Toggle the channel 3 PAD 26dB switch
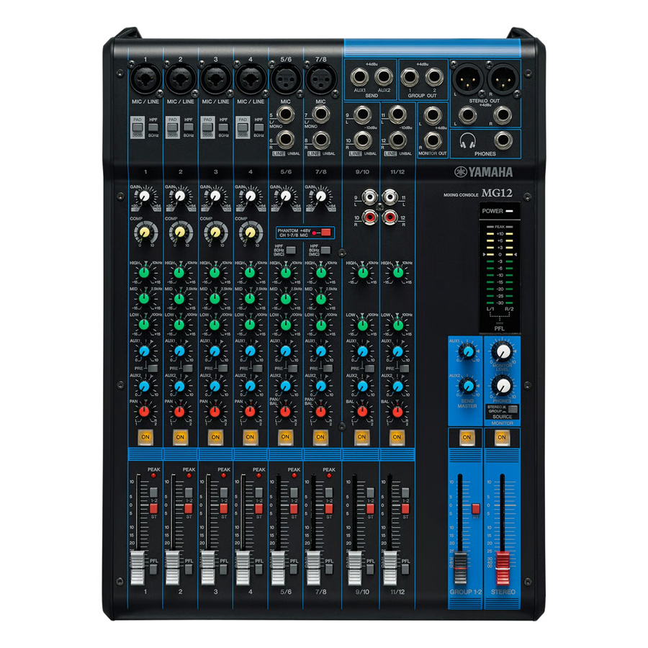 point(207,127)
